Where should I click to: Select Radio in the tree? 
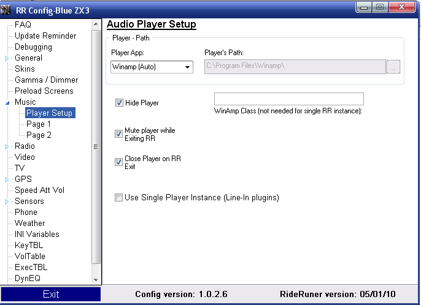click(25, 146)
